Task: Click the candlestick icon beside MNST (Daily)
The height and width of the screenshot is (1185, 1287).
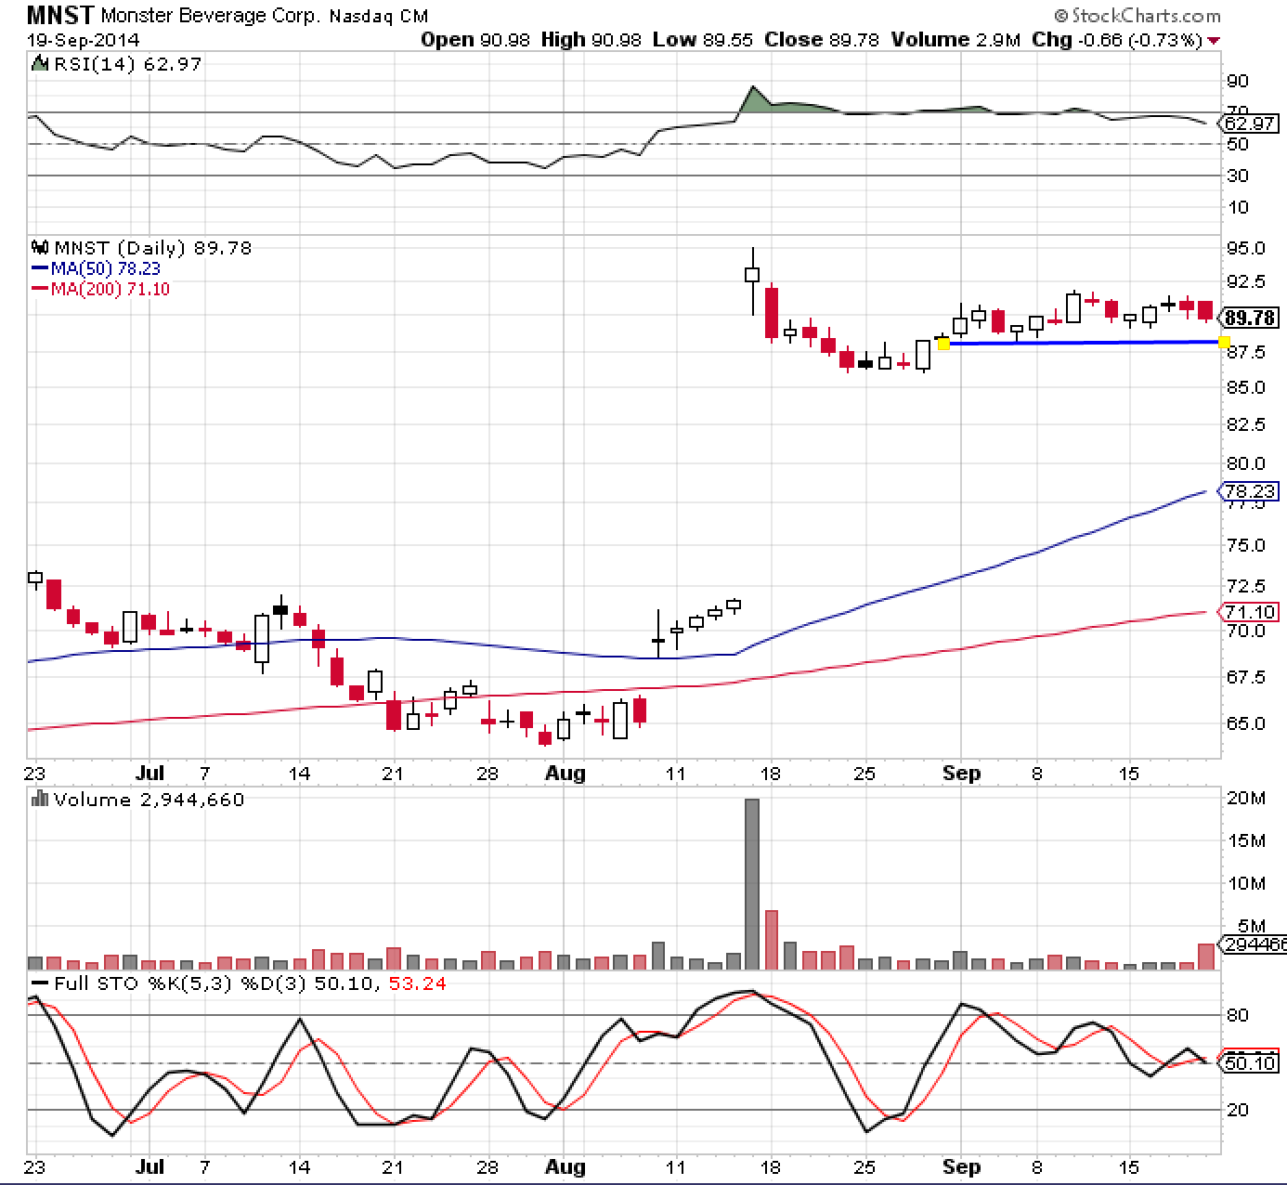Action: pyautogui.click(x=40, y=248)
